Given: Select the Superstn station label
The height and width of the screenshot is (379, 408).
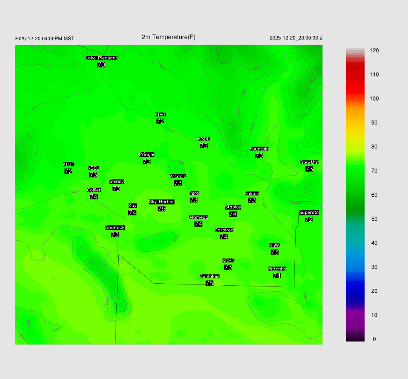Looking at the screenshot, I should coord(309,213).
